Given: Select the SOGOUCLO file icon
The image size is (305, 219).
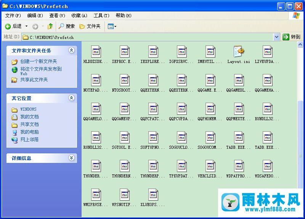Looking at the screenshot, I should pos(182,137).
